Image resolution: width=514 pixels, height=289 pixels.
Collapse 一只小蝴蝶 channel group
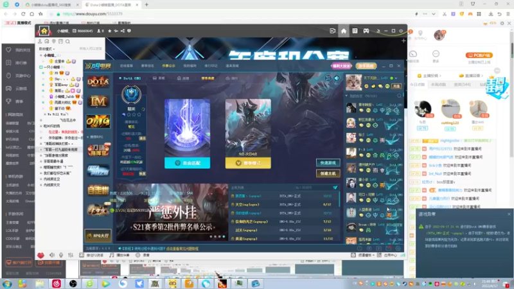click(41, 67)
